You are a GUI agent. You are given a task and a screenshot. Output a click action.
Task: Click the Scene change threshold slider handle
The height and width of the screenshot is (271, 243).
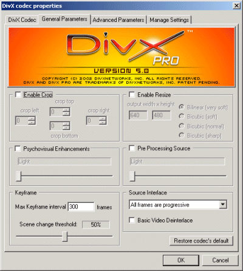point(64,236)
